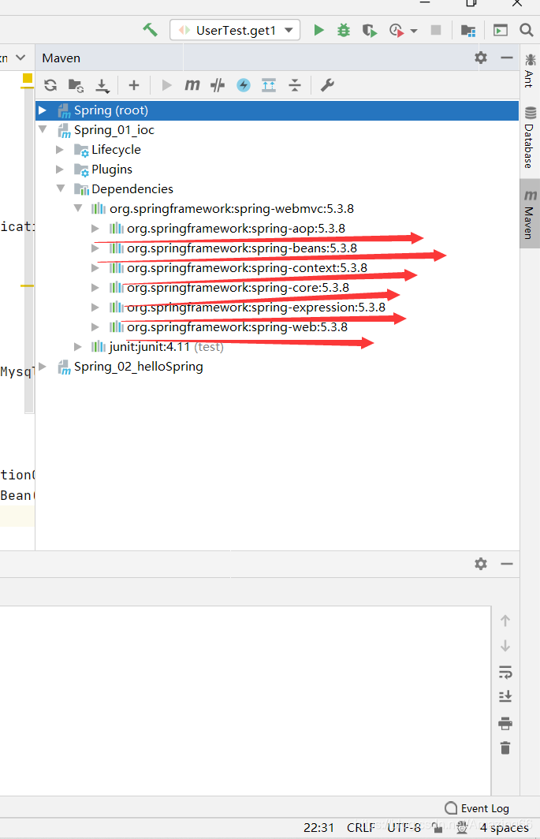This screenshot has height=839, width=540.
Task: Open bottom panel settings gear
Action: pos(481,564)
